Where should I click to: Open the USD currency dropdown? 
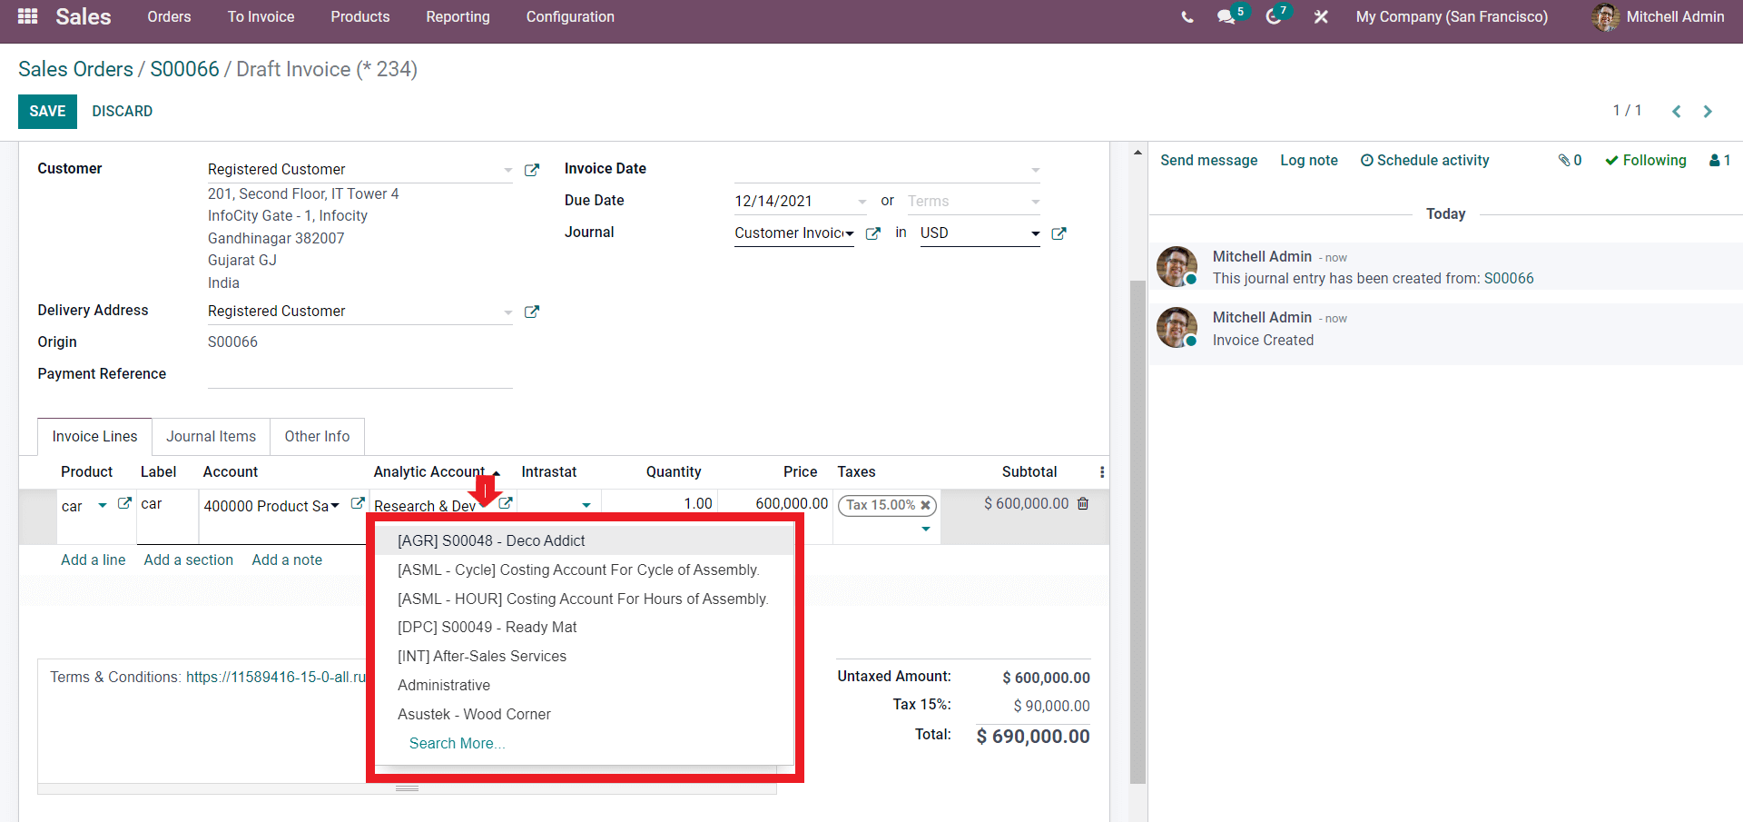tap(980, 233)
